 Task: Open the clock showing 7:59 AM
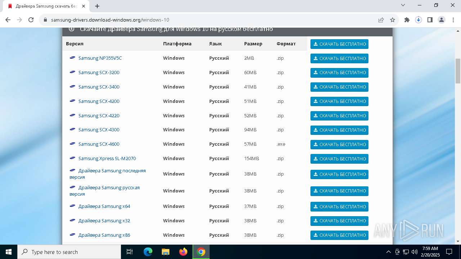pos(430,252)
